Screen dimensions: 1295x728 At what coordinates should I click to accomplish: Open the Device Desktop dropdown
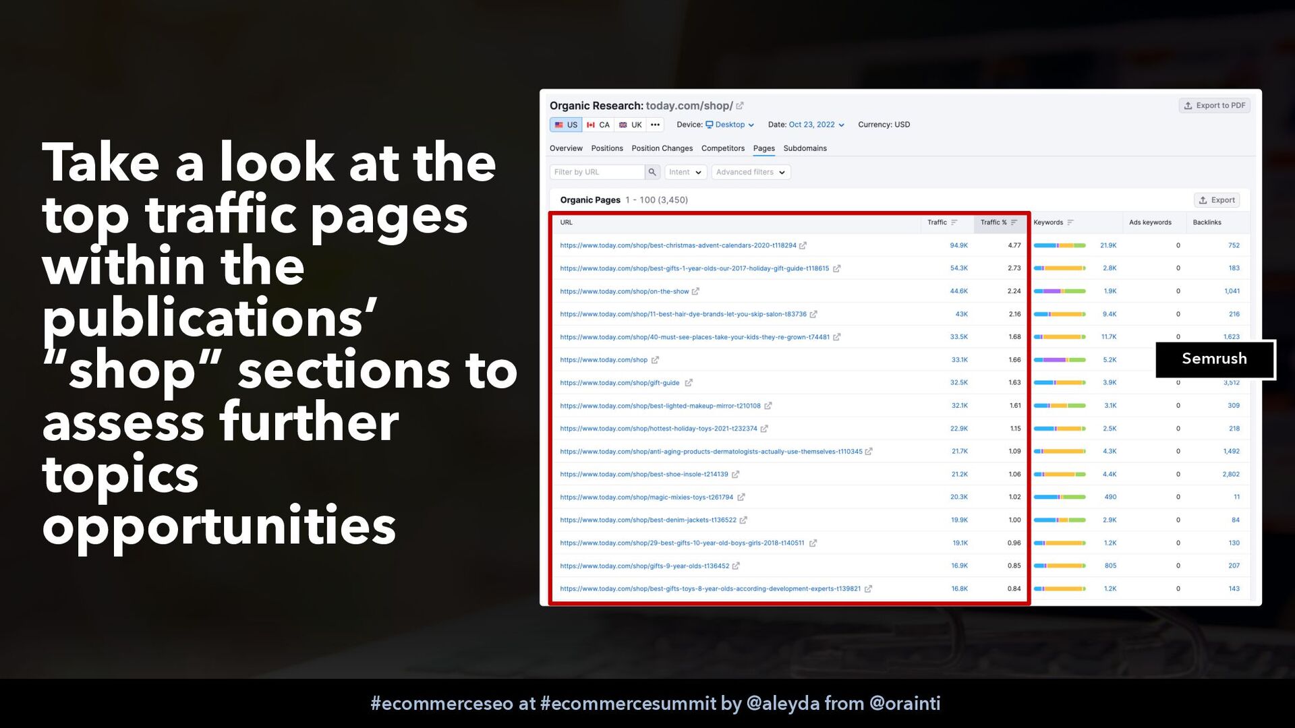[730, 125]
